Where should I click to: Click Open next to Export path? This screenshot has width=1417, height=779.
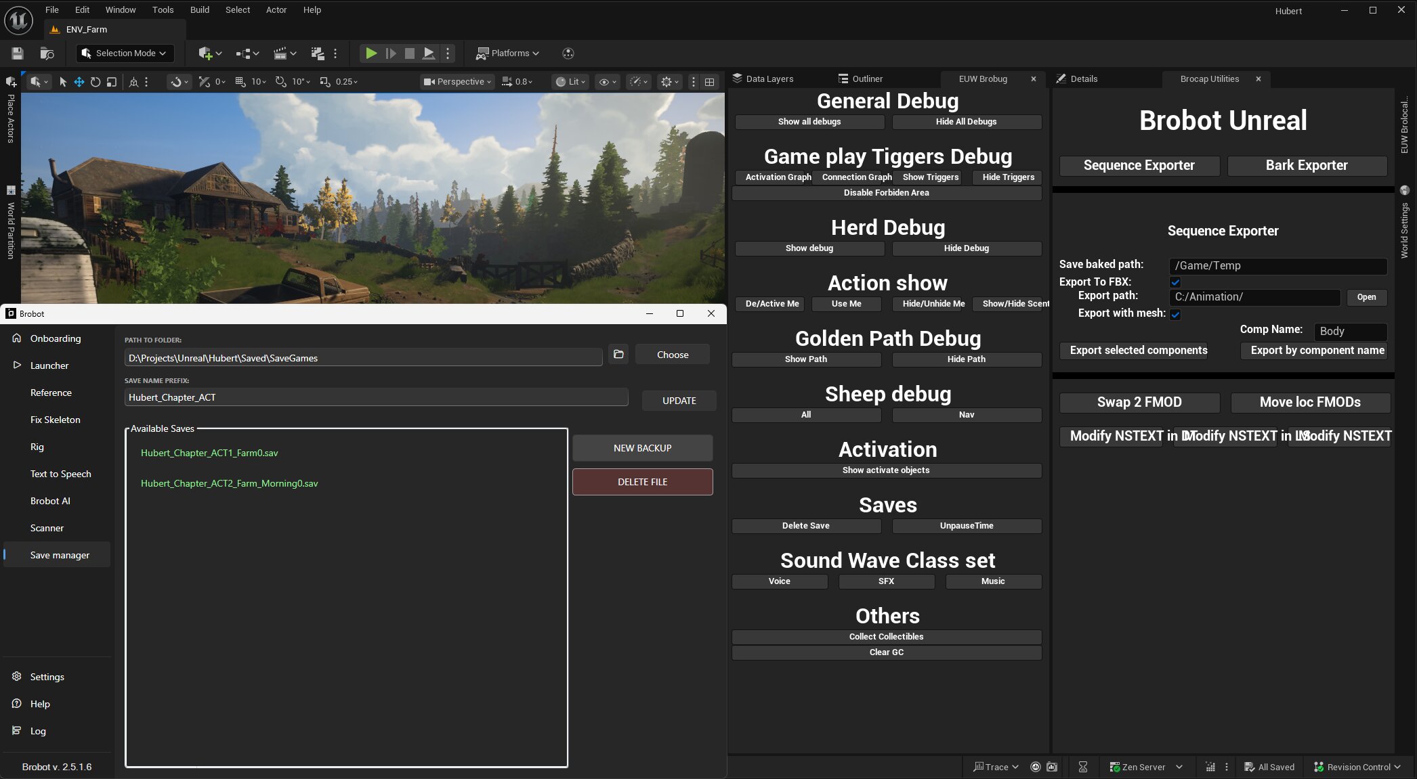pos(1366,297)
